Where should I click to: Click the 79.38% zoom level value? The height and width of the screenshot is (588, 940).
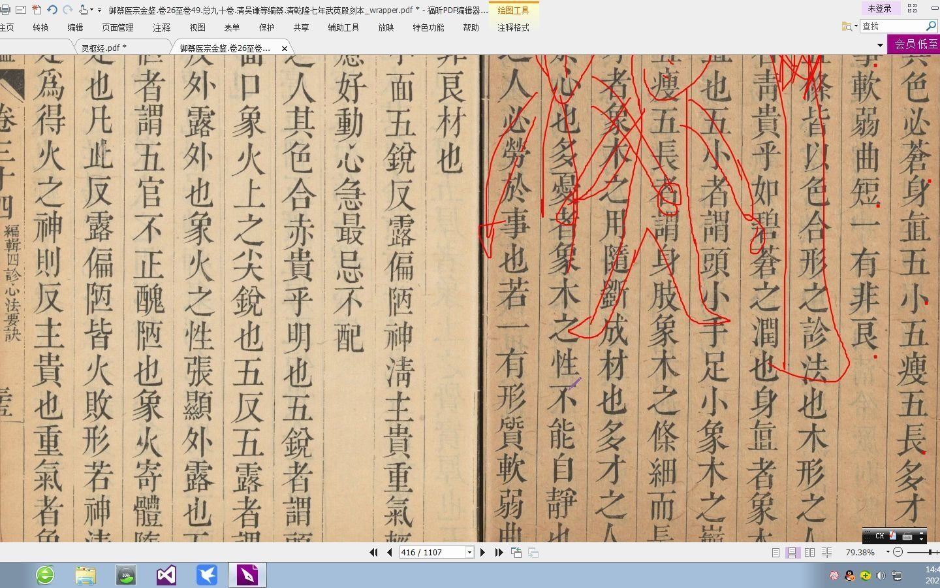(860, 552)
